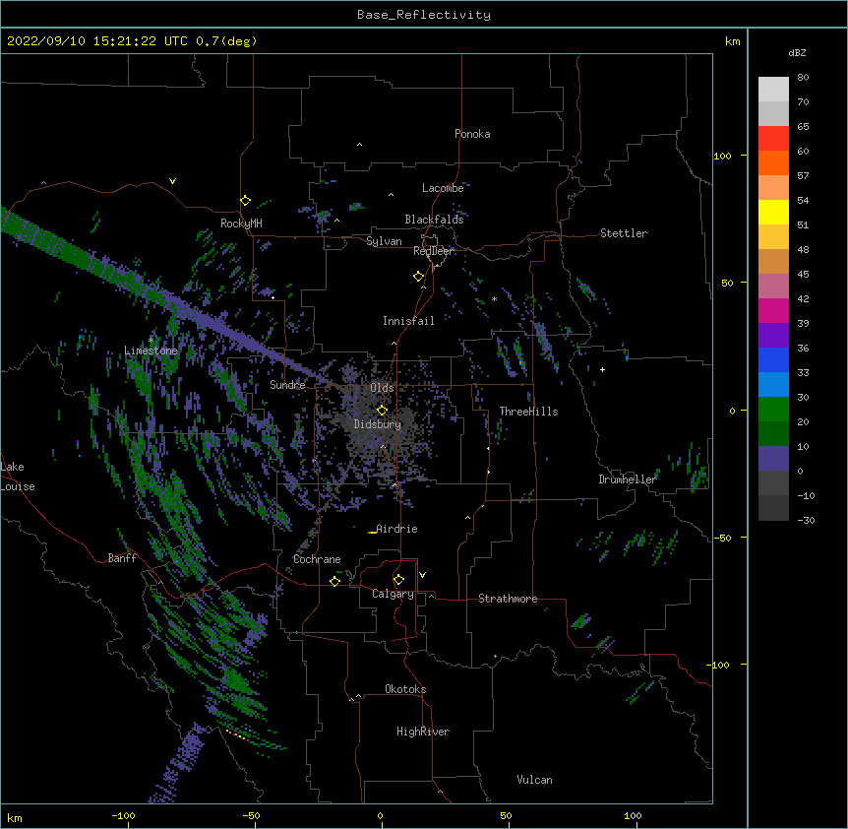Click the yellow diamond marker above Calgary label
Image resolution: width=848 pixels, height=829 pixels.
(x=398, y=580)
